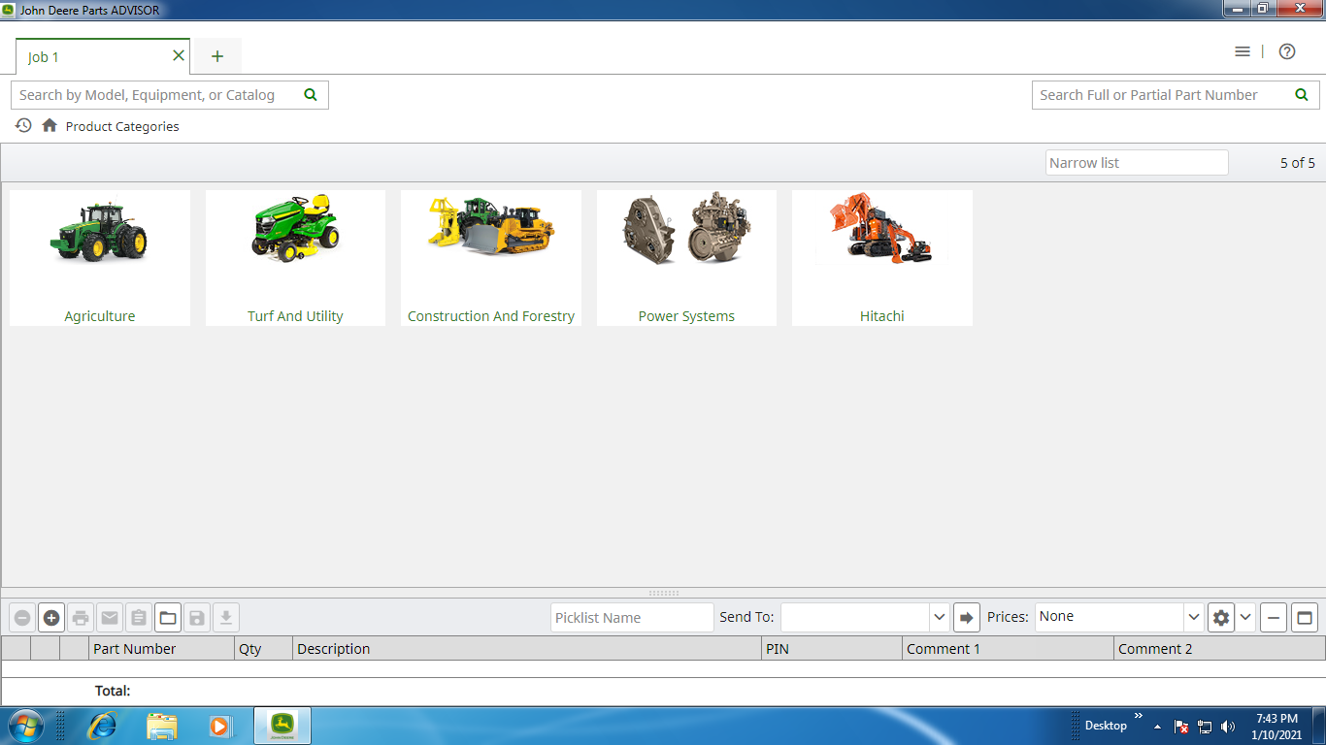
Task: Open the hamburger menu at the top right
Action: (x=1243, y=51)
